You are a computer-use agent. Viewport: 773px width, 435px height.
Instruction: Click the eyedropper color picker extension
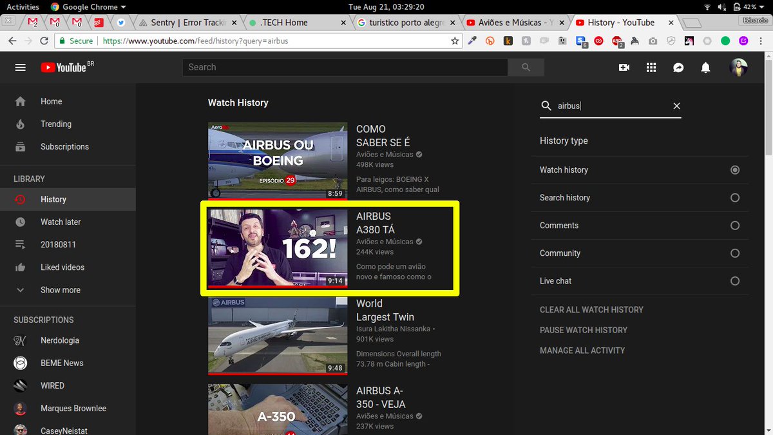tap(472, 41)
